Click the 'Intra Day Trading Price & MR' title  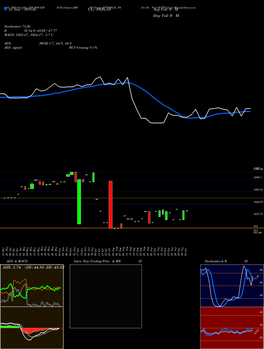point(98,261)
